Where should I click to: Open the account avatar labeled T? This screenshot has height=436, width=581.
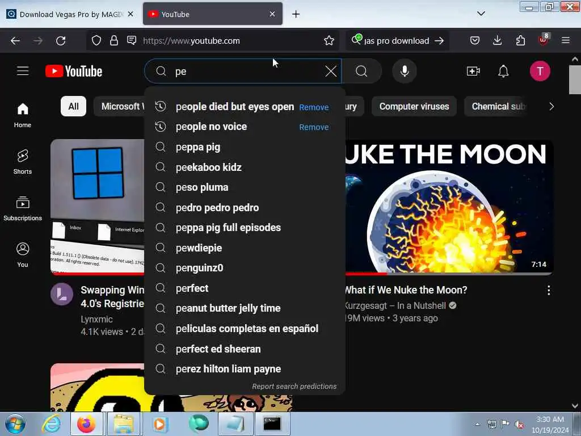coord(540,71)
